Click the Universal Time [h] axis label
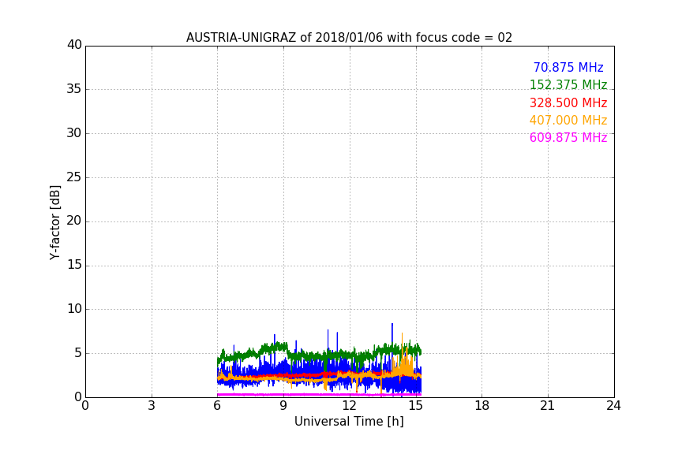The height and width of the screenshot is (454, 682). (x=349, y=422)
